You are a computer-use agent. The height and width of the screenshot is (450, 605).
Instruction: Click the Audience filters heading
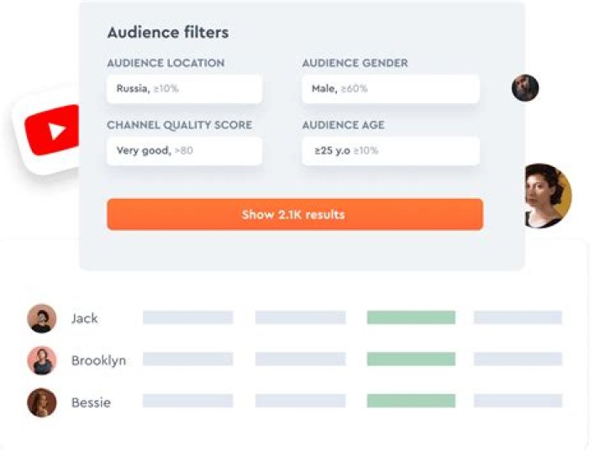pos(167,33)
